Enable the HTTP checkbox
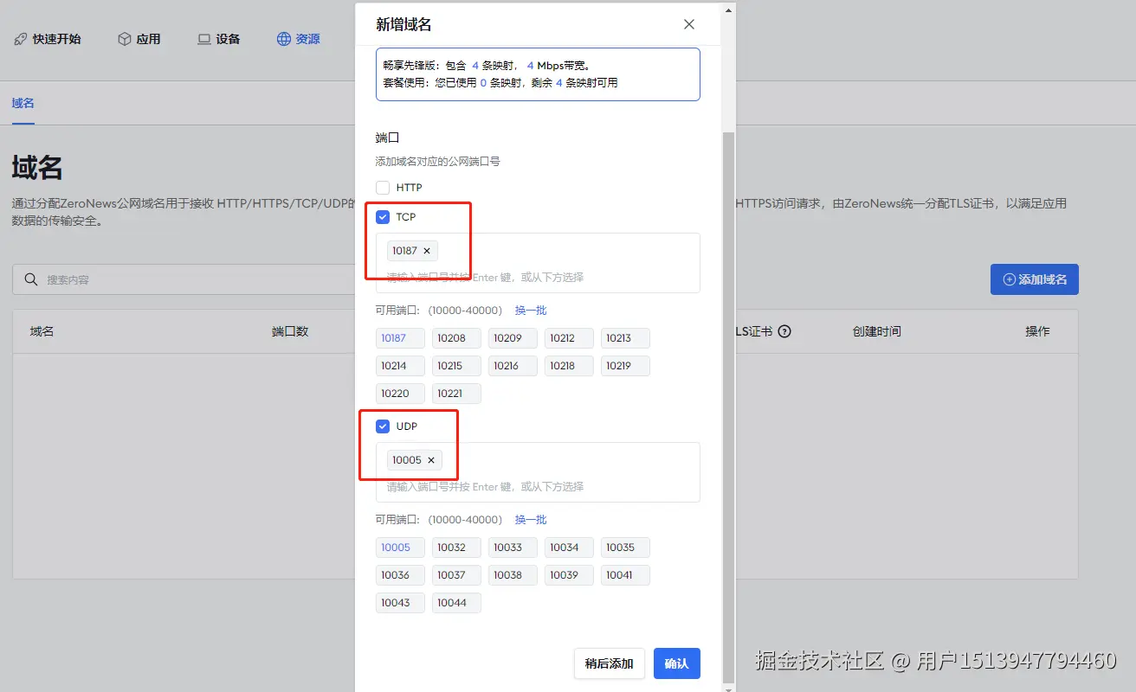Image resolution: width=1136 pixels, height=692 pixels. (383, 188)
